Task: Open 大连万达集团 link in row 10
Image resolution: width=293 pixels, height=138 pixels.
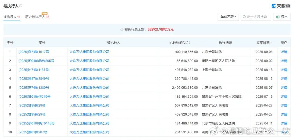Action: pyautogui.click(x=89, y=132)
